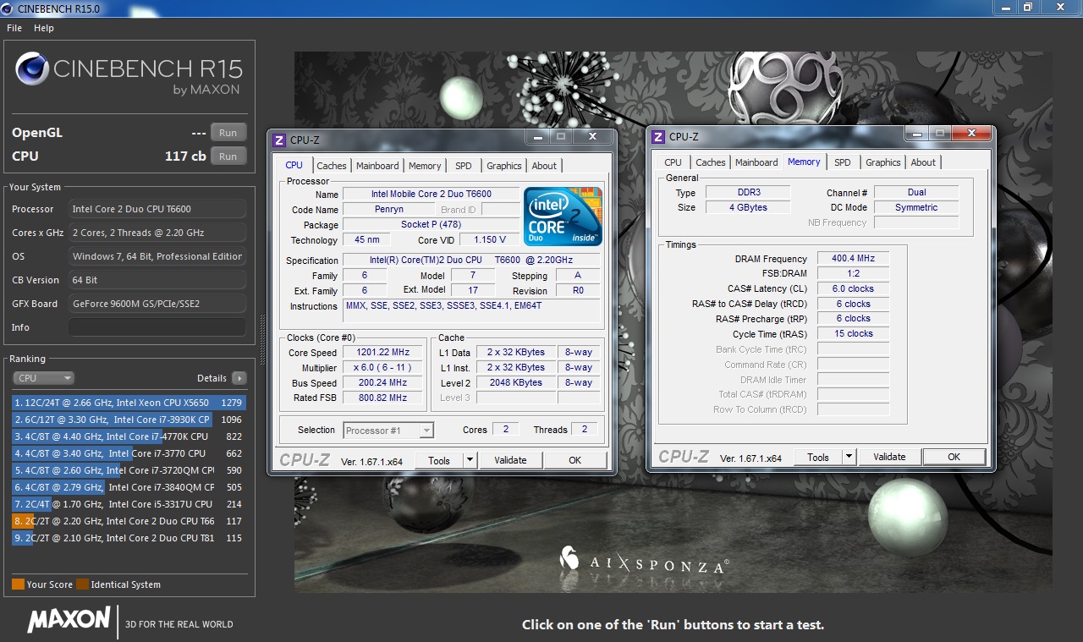Click the Cinebench app icon in title bar
1083x642 pixels.
pos(8,8)
